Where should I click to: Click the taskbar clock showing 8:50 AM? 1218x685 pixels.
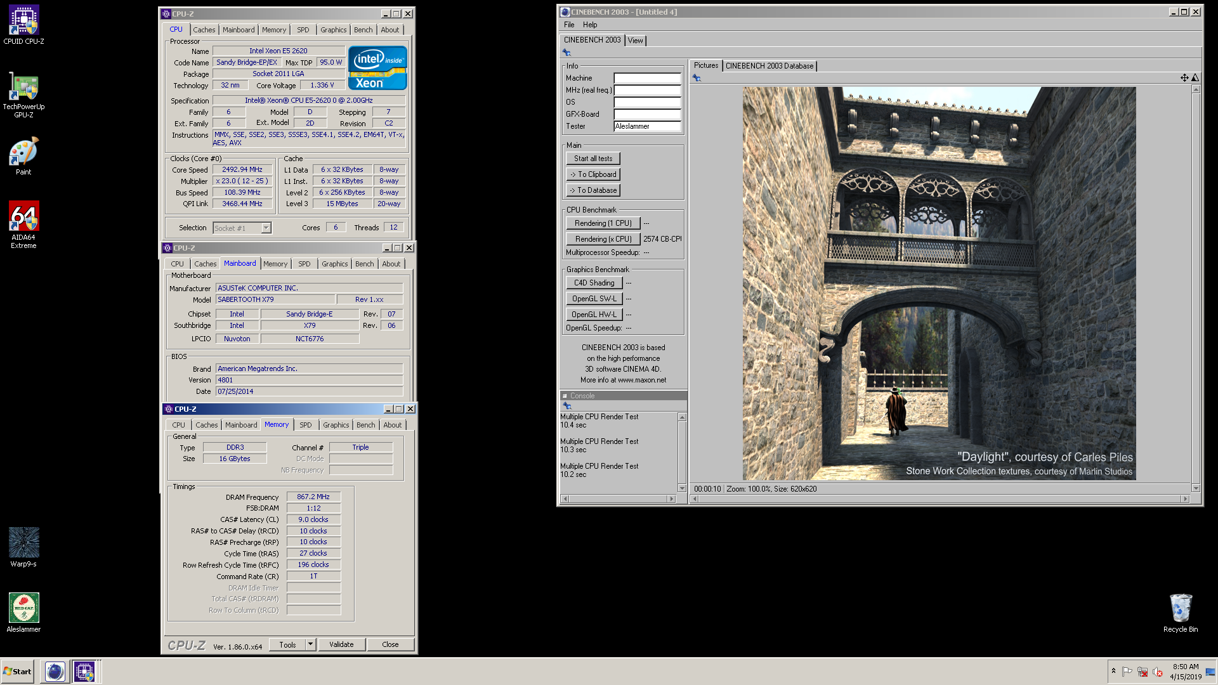point(1185,672)
